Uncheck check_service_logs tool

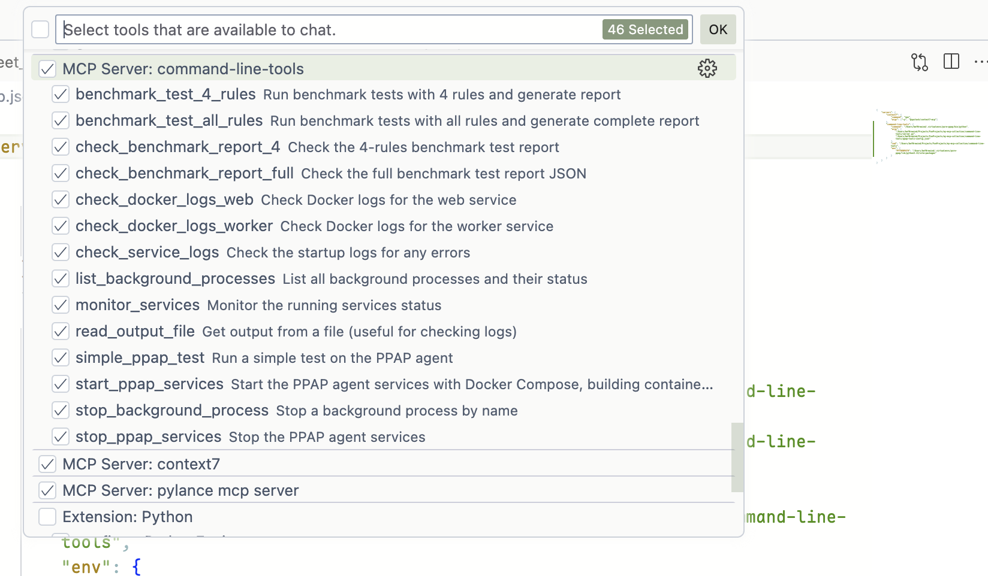(x=61, y=253)
